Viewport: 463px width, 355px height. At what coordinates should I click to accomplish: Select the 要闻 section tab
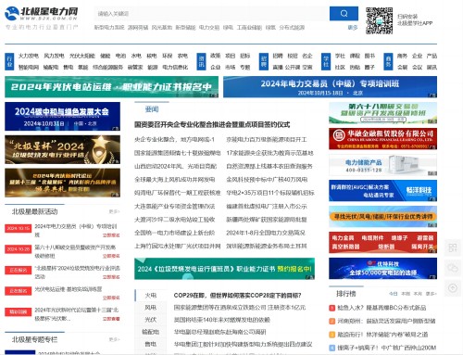(152, 109)
